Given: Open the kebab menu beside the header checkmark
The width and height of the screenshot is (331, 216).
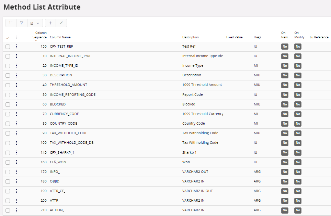Looking at the screenshot, I should click(16, 37).
